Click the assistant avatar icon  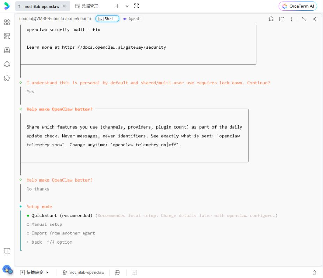click(7, 270)
